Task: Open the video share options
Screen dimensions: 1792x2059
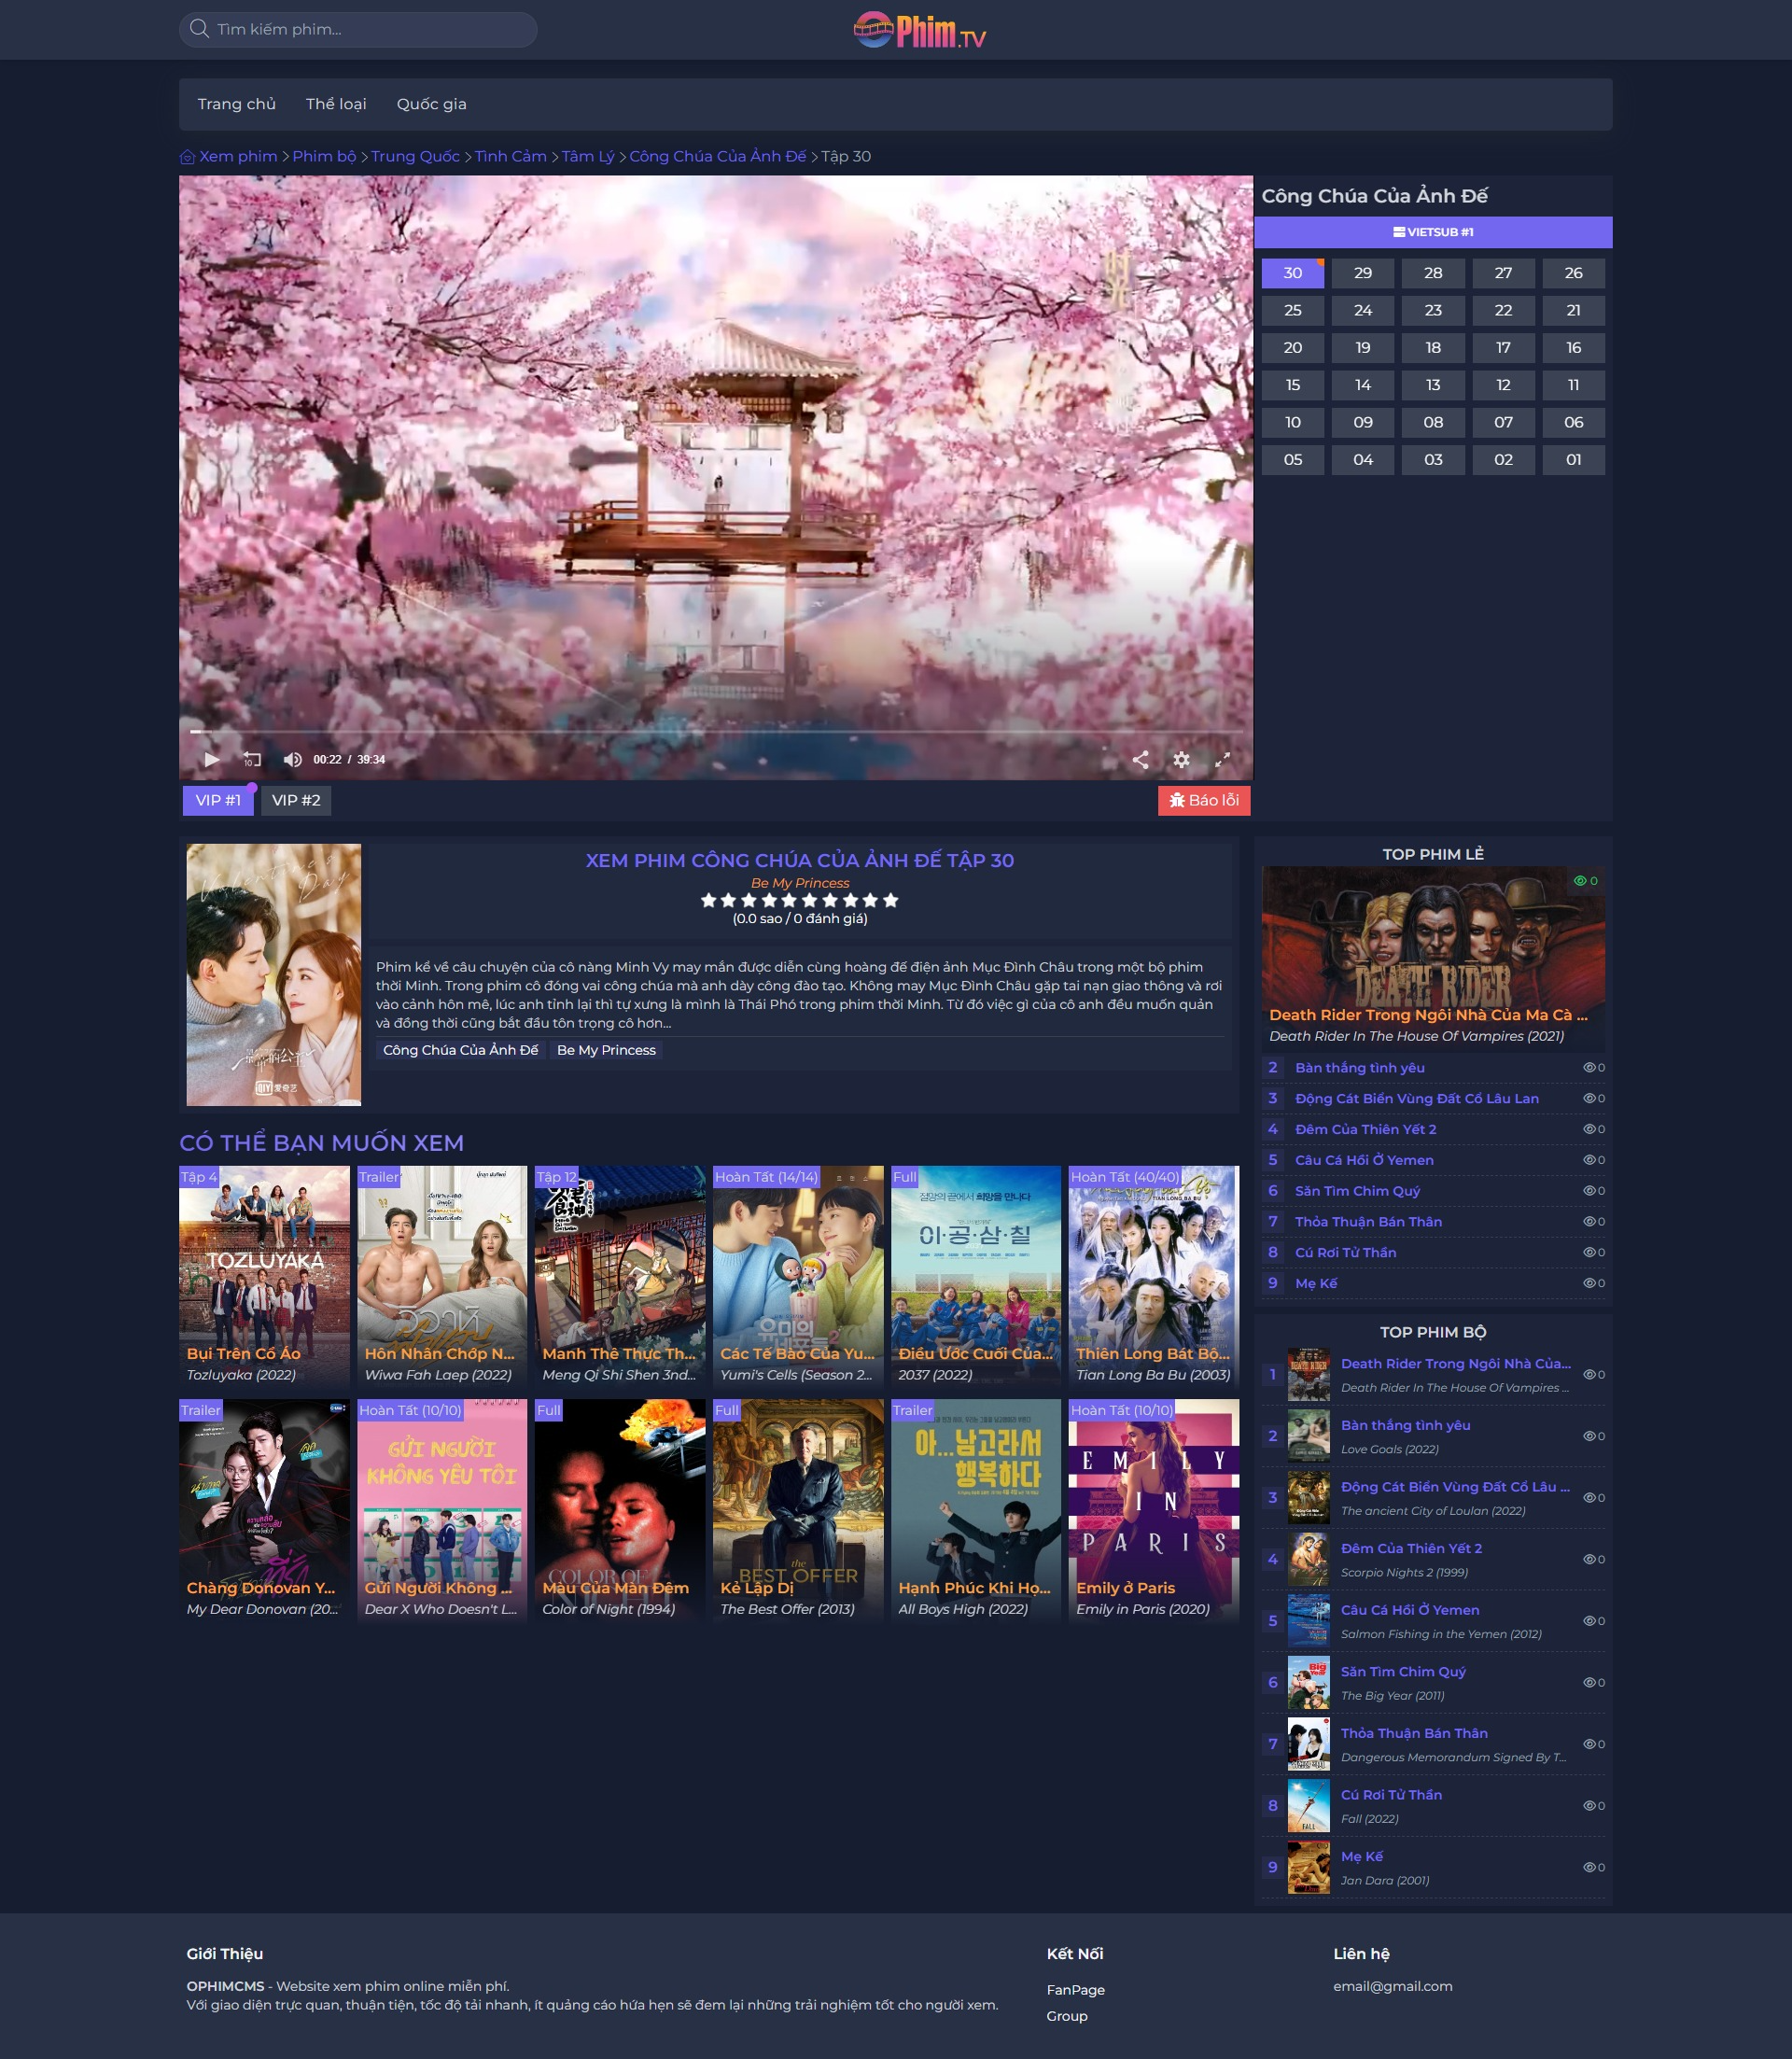Action: pyautogui.click(x=1140, y=760)
